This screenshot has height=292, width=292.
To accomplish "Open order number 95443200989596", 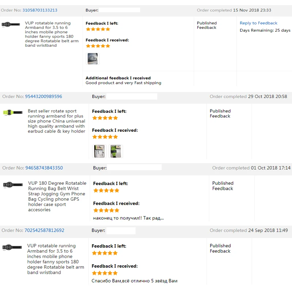I will coord(43,96).
